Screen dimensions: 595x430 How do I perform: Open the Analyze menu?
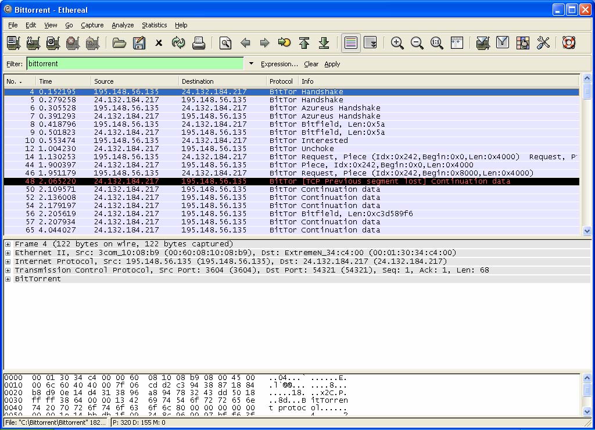point(123,25)
